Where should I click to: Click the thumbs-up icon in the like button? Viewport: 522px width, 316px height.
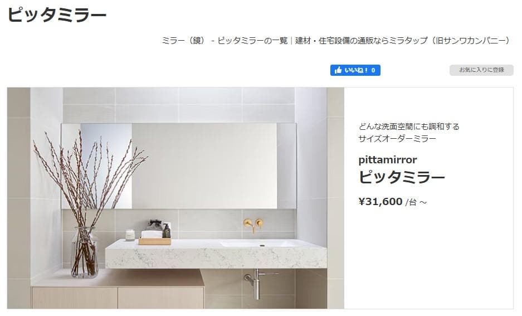pos(338,70)
